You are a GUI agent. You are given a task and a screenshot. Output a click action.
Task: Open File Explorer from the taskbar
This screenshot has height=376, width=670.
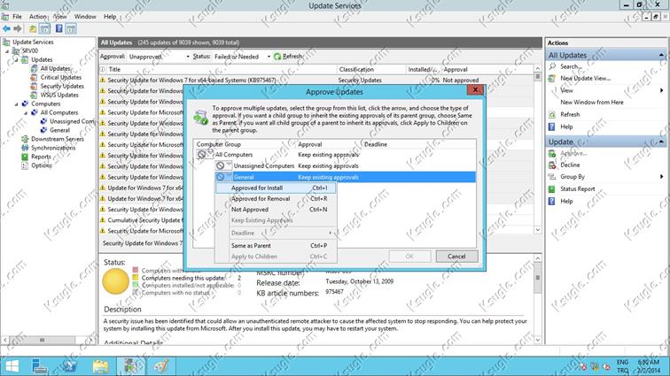pos(100,366)
